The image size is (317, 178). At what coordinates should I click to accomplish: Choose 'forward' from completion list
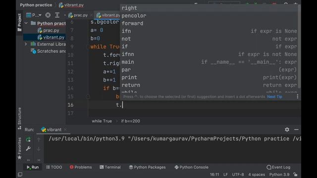209,23
